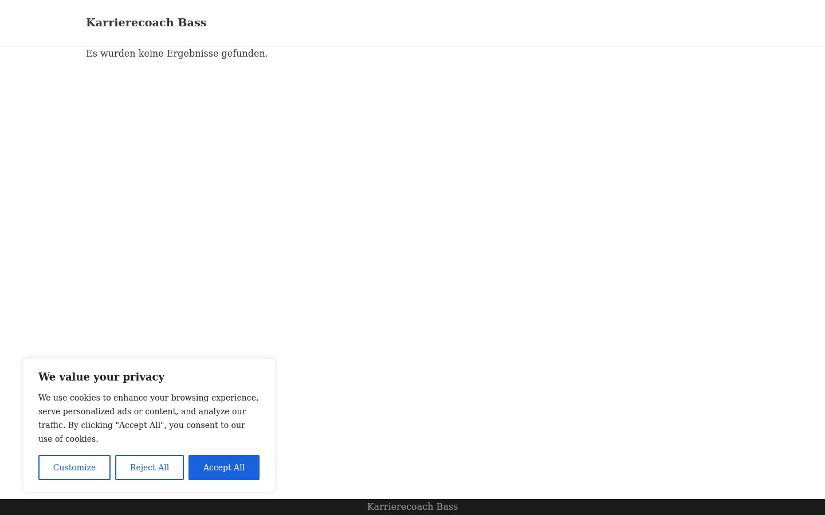
Task: Open the Karrierecoach Bass site title link
Action: click(146, 23)
